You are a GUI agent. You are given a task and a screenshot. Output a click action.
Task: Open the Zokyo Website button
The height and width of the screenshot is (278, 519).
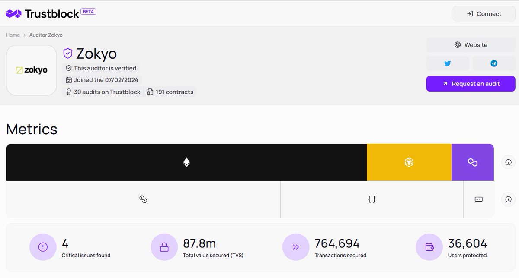point(471,45)
